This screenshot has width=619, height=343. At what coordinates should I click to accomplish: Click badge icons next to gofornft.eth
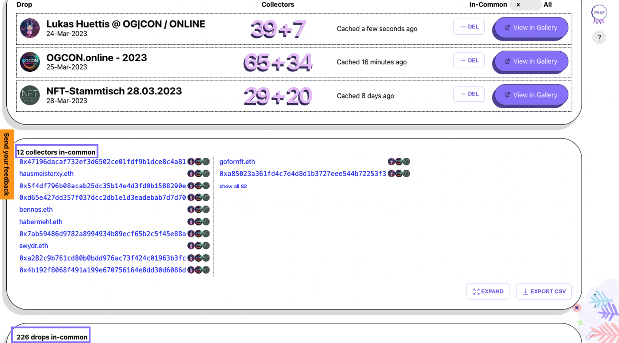click(x=398, y=162)
